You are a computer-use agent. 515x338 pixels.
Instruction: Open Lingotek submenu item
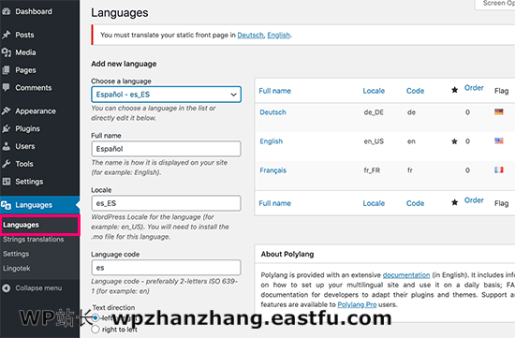coord(17,268)
